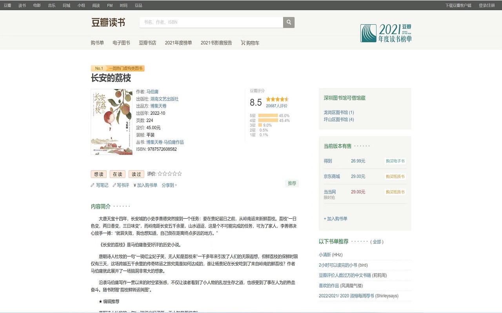Open producer 博集天卷 link

pyautogui.click(x=158, y=106)
